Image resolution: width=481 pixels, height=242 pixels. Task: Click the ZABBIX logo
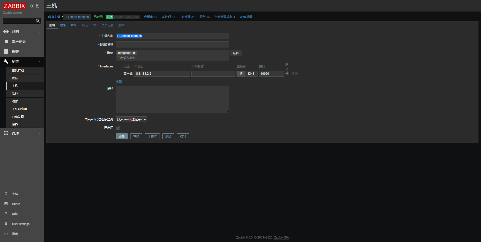[14, 6]
